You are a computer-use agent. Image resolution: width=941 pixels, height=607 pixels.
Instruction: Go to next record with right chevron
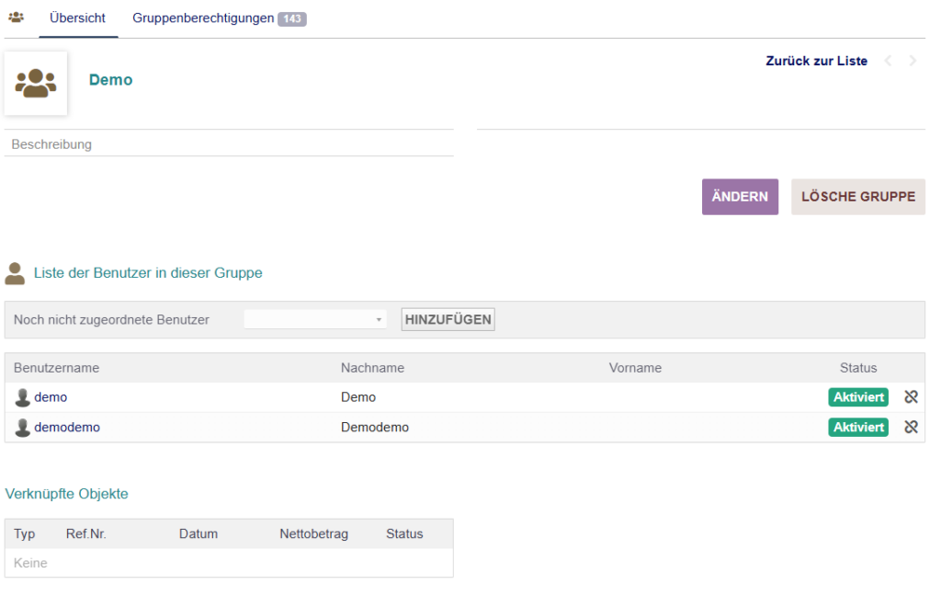913,62
